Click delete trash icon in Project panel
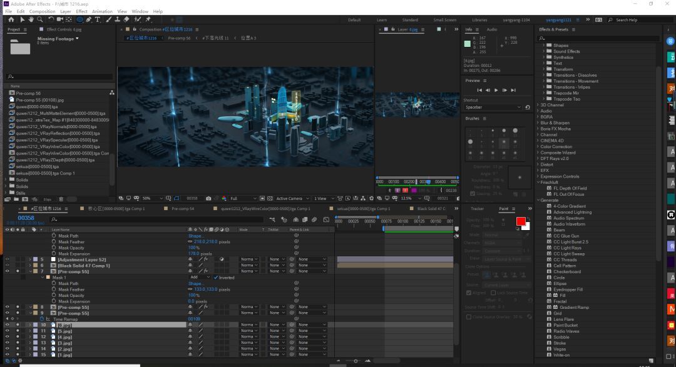Screen dimensions: 676x367 (61, 199)
